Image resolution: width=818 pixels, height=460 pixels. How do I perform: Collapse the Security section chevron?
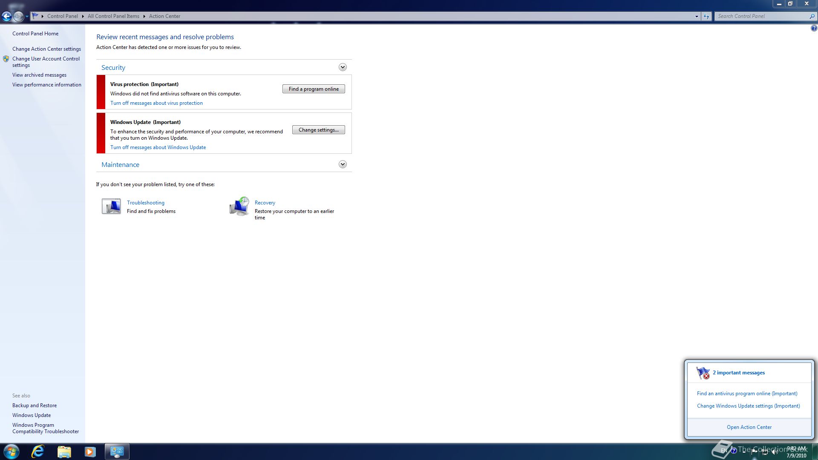pyautogui.click(x=343, y=67)
